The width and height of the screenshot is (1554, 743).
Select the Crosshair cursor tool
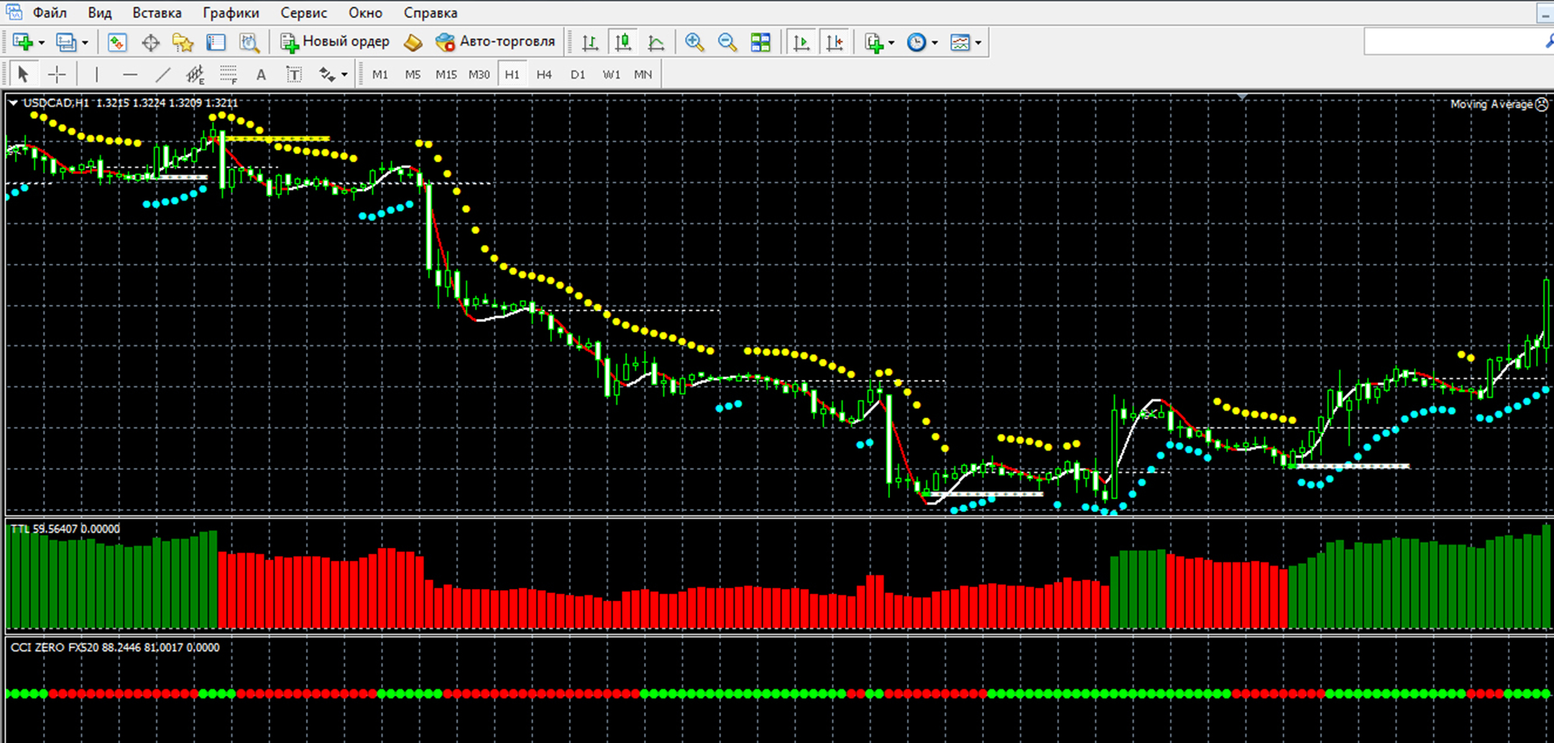click(x=57, y=75)
